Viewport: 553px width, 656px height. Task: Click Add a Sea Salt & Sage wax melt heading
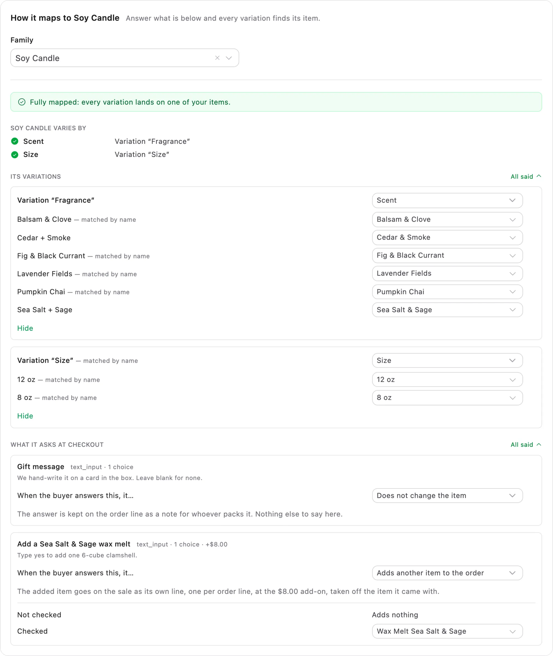pyautogui.click(x=74, y=544)
